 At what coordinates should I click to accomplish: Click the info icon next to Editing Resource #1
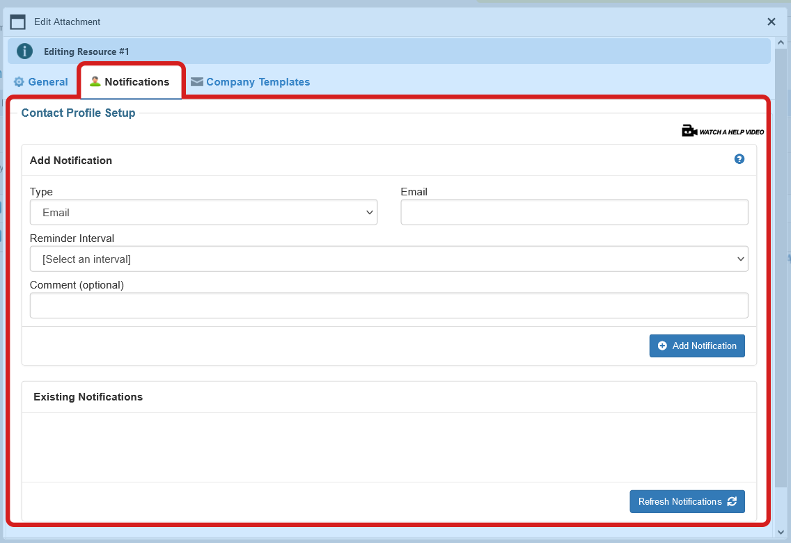pyautogui.click(x=24, y=51)
